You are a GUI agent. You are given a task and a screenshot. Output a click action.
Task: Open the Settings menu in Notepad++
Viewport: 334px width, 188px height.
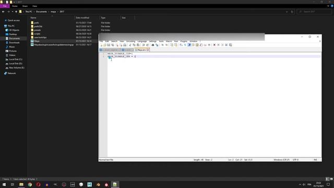tap(153, 41)
